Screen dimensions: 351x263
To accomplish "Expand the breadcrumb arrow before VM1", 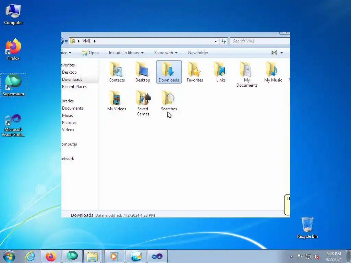I will [x=78, y=41].
